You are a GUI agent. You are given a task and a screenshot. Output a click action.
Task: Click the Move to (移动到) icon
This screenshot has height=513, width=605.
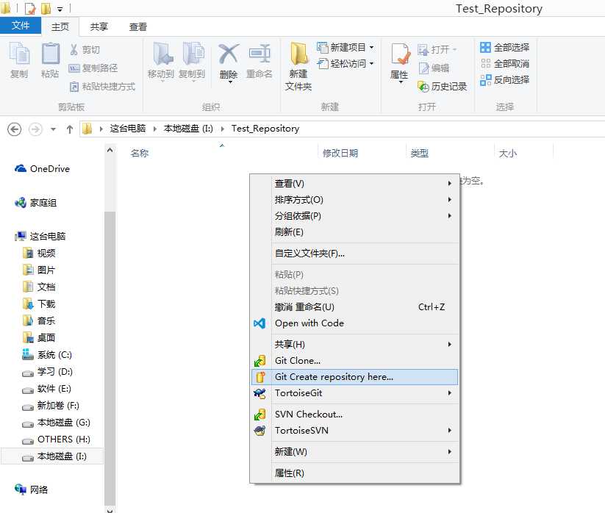pos(162,54)
